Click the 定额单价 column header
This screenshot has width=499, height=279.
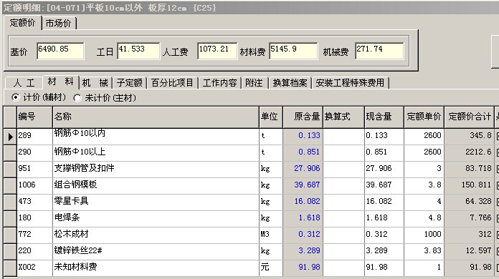424,117
